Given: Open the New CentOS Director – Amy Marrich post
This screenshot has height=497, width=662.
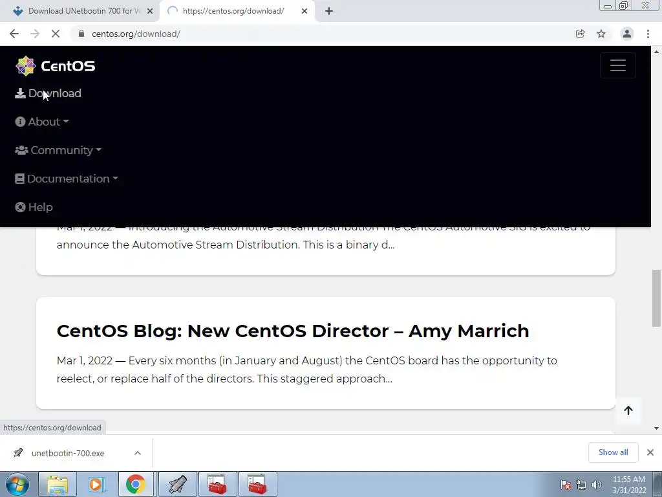Looking at the screenshot, I should click(x=293, y=331).
